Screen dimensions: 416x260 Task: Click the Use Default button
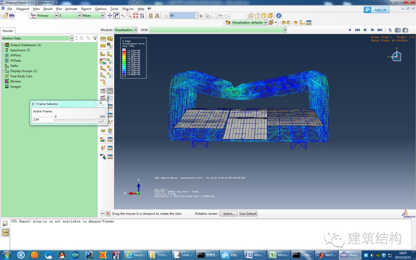pyautogui.click(x=248, y=213)
